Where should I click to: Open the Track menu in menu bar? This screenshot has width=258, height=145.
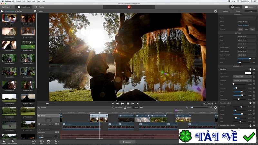point(28,1)
